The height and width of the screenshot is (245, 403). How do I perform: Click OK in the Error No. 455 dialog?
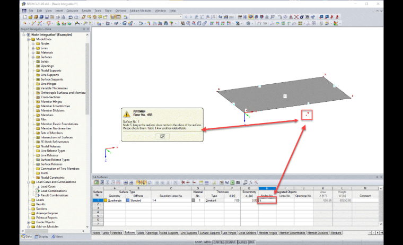point(162,136)
